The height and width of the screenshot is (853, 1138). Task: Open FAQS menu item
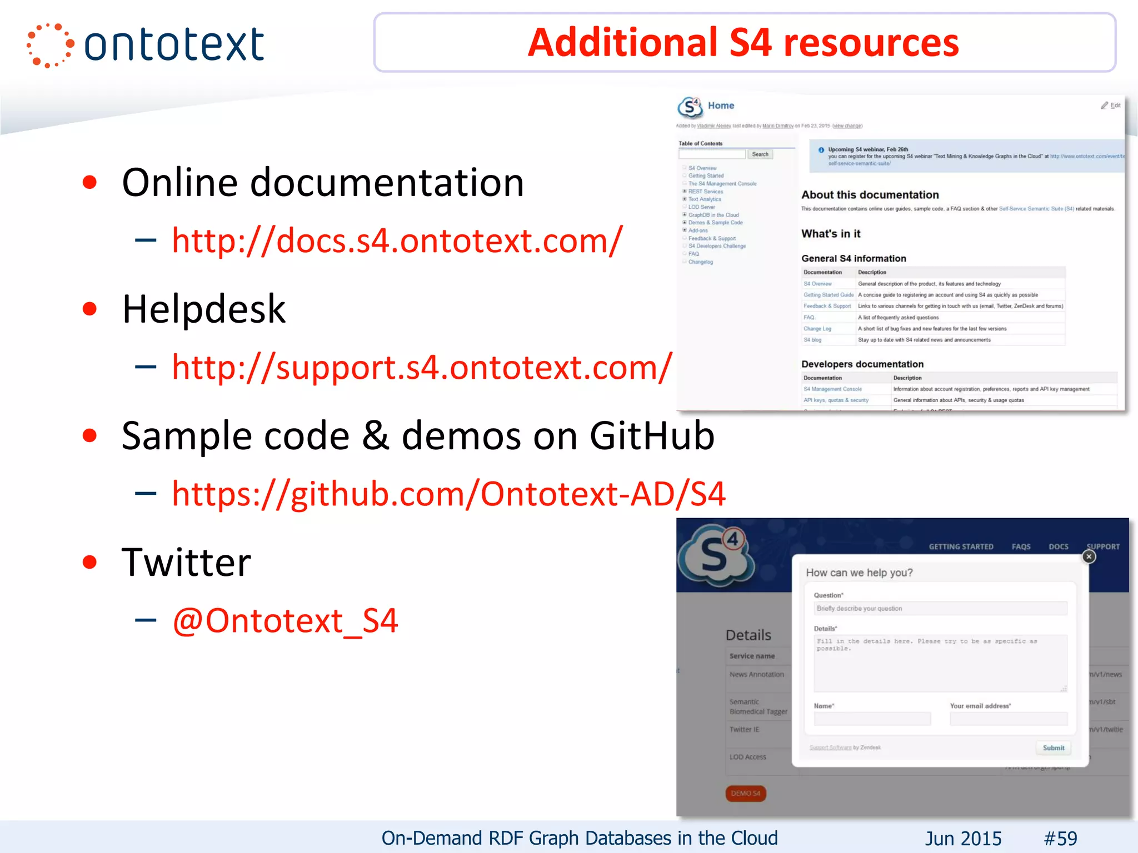pos(1021,546)
